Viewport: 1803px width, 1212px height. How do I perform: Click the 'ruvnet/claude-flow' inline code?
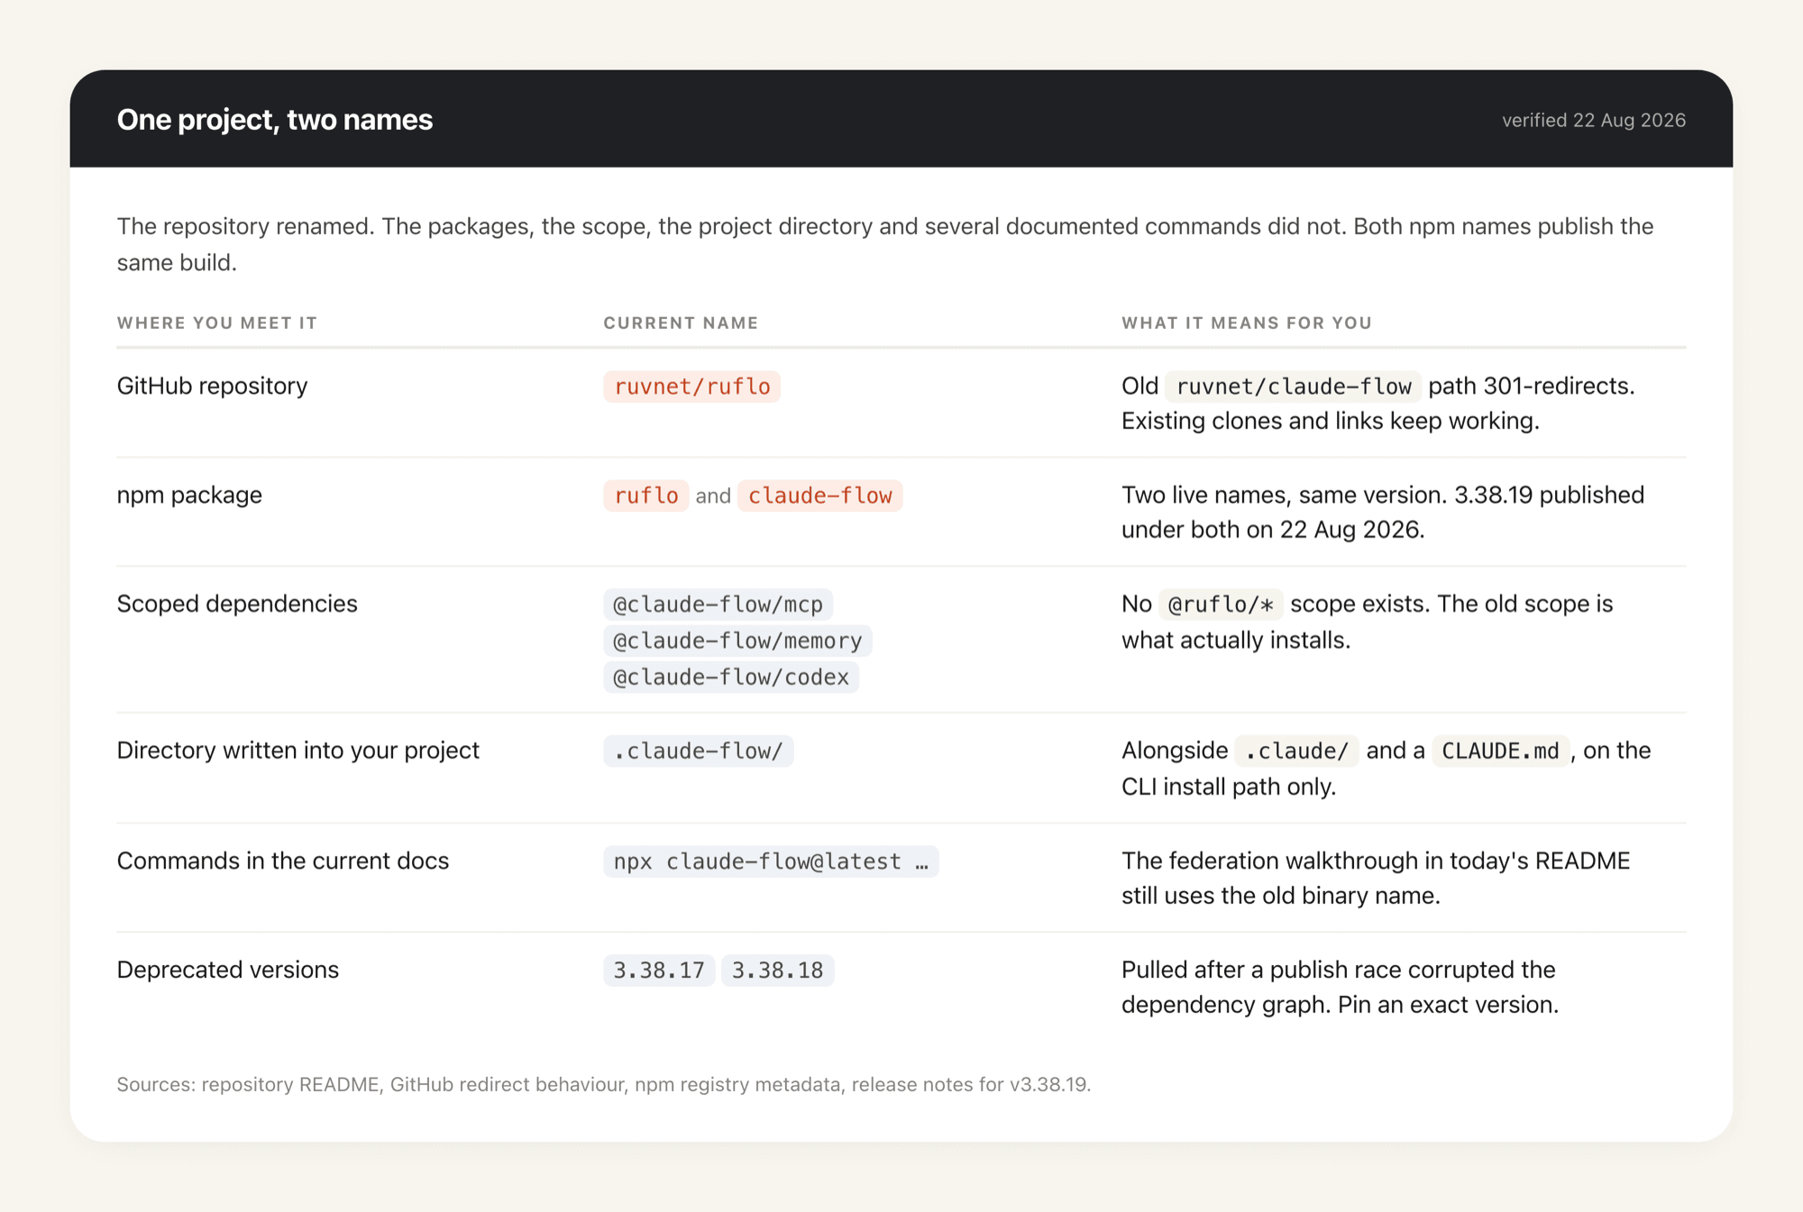[1294, 387]
